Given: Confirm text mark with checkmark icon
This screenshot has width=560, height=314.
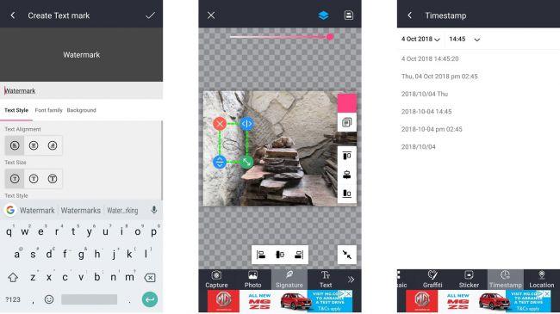Looking at the screenshot, I should (151, 15).
